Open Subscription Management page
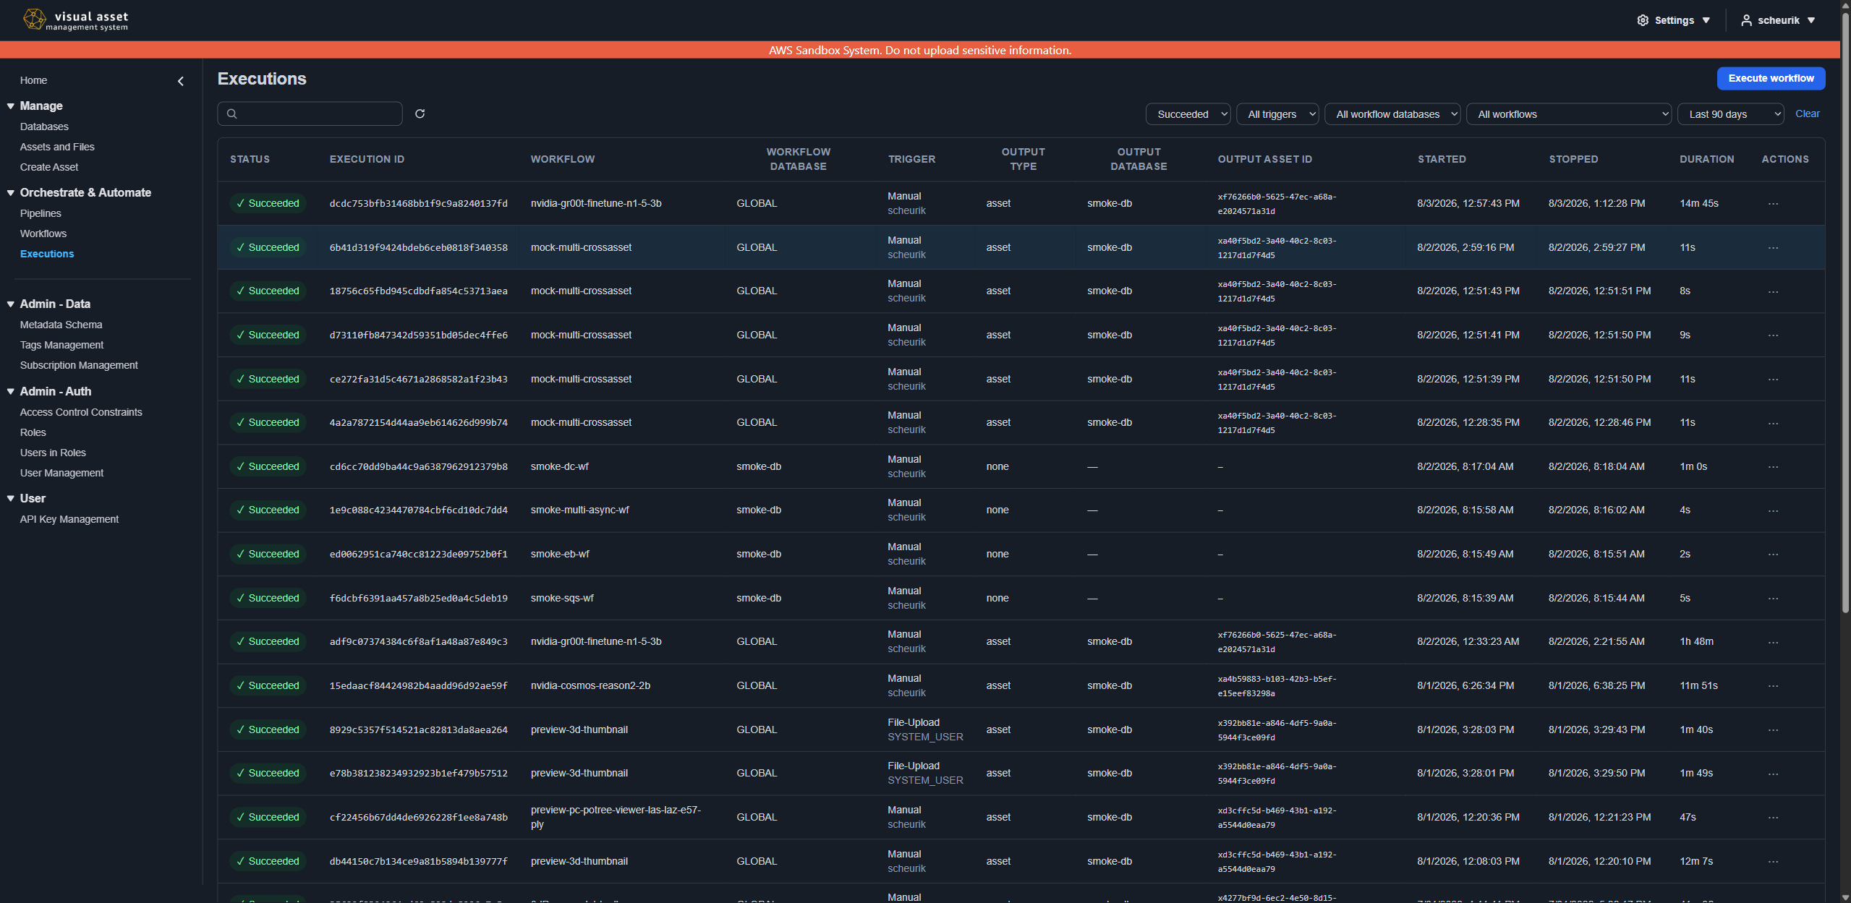 79,365
